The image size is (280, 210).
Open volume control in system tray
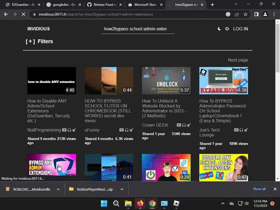(x=247, y=203)
